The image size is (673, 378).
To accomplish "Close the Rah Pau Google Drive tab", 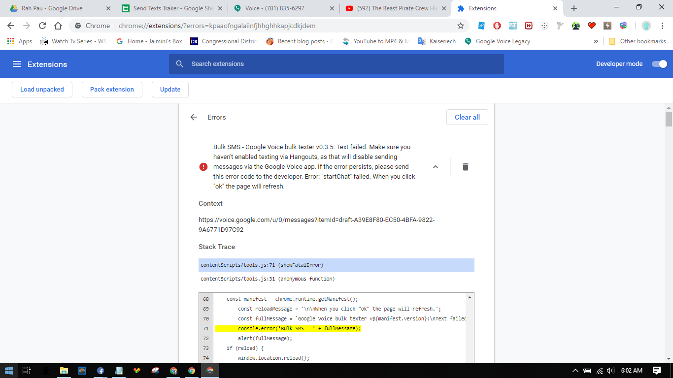I will [108, 8].
